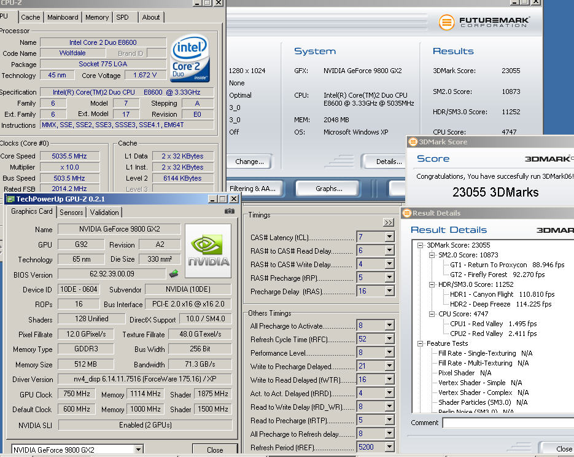574x457 pixels.
Task: Switch to the Sensors tab in GPU-Z
Action: (x=71, y=213)
